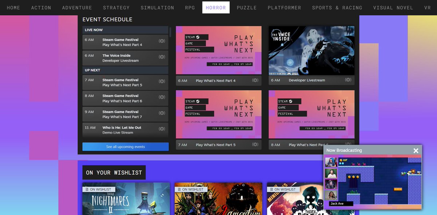Open the Children wishlist game card

(295, 199)
